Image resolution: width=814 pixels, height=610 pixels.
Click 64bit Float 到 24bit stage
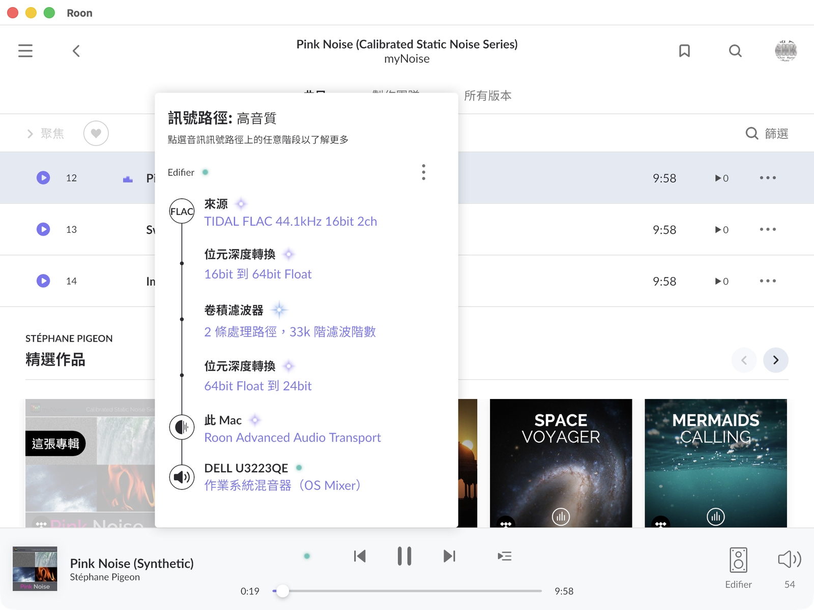point(258,386)
